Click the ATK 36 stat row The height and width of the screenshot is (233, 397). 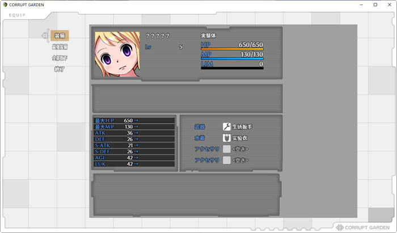point(134,133)
